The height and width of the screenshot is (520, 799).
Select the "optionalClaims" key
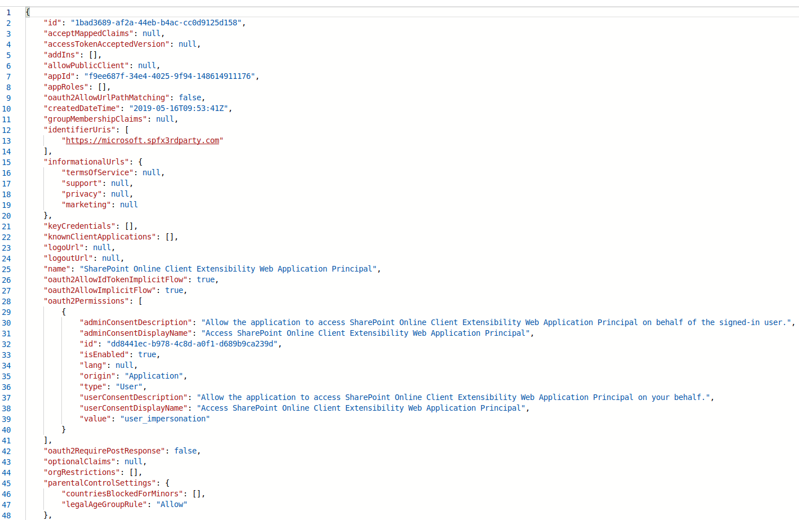coord(79,461)
